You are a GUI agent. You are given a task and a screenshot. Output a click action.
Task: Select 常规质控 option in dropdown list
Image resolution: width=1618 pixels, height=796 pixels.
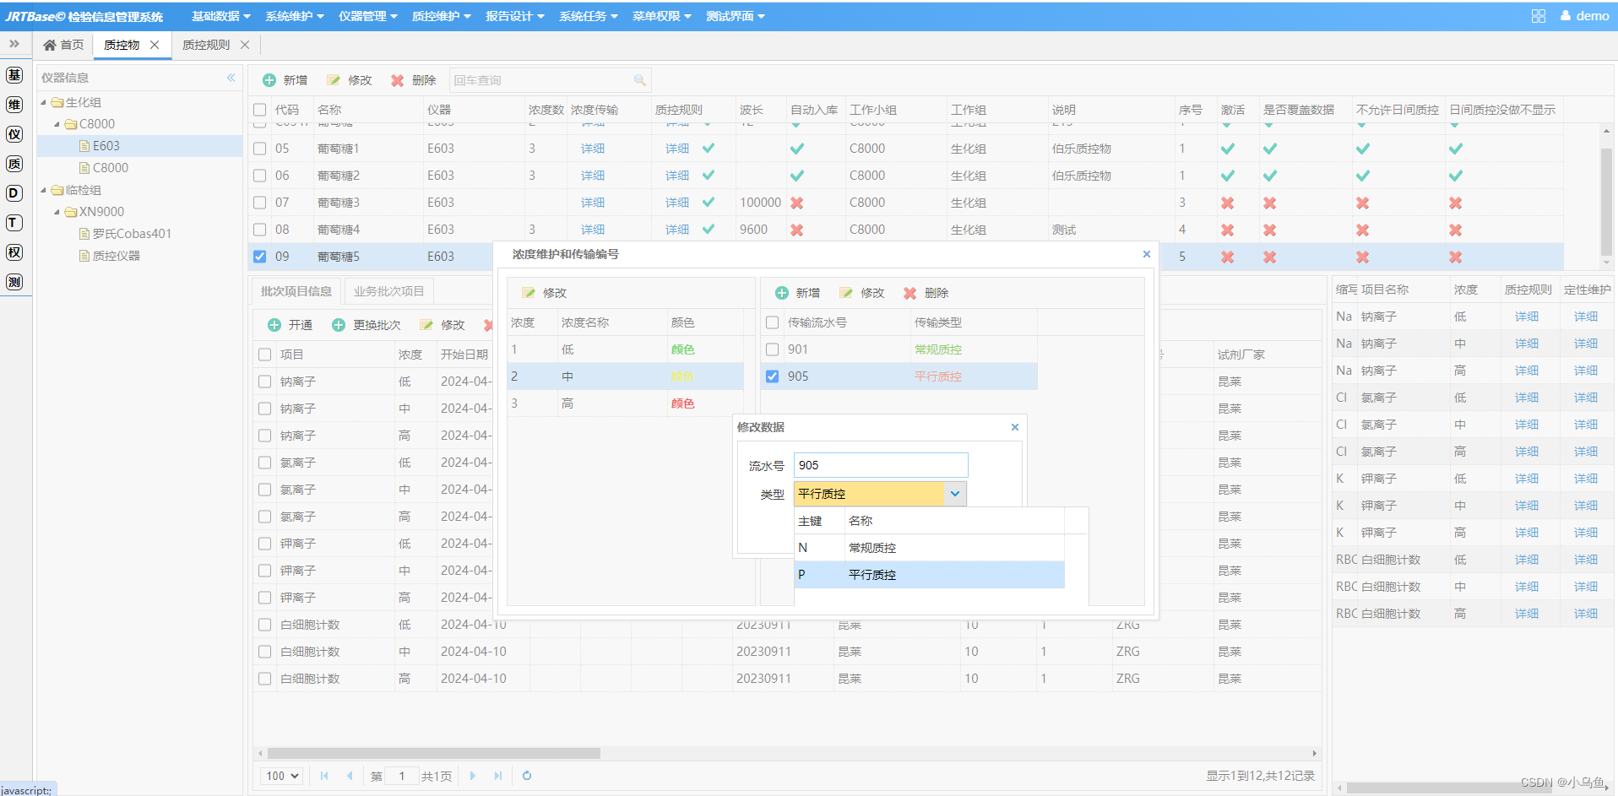pyautogui.click(x=929, y=548)
